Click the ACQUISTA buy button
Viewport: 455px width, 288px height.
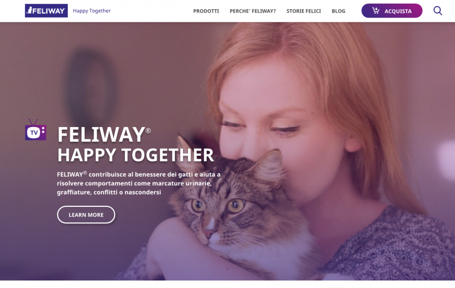point(392,11)
